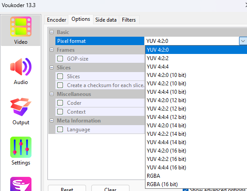
Task: Click the Pixel format property label
Action: [100, 41]
